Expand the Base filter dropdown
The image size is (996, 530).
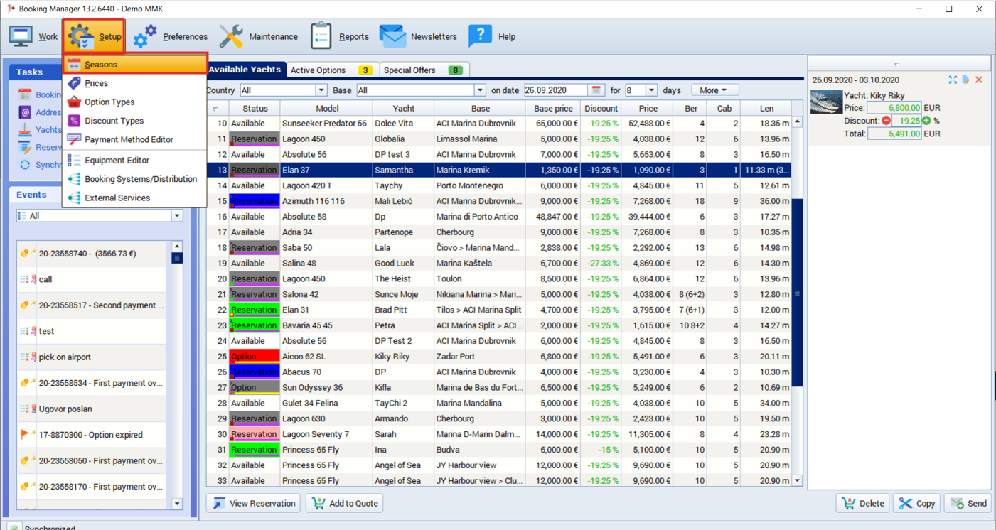click(x=480, y=90)
